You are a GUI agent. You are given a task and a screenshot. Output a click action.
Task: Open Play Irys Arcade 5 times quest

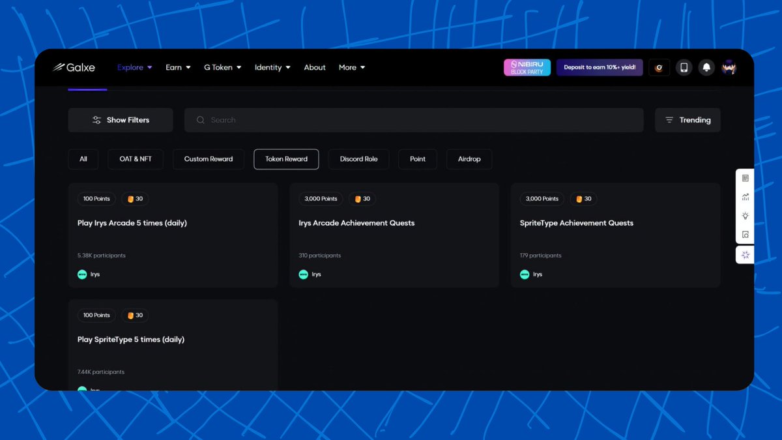pos(173,235)
